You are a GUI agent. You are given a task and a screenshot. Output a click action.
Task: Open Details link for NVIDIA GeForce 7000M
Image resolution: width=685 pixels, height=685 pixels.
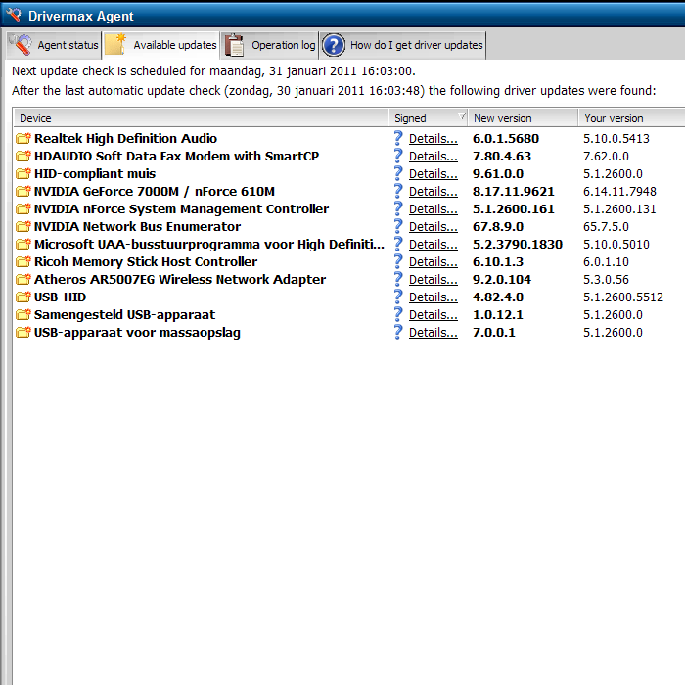pos(434,192)
